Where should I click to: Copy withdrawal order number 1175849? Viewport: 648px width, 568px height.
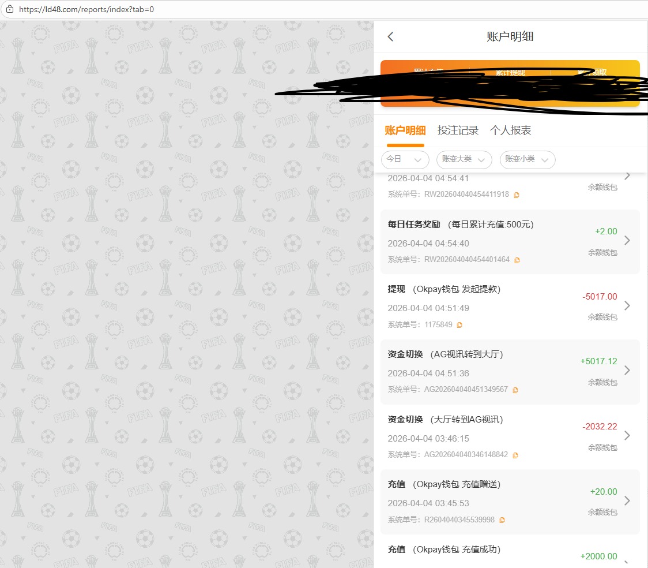click(x=459, y=325)
